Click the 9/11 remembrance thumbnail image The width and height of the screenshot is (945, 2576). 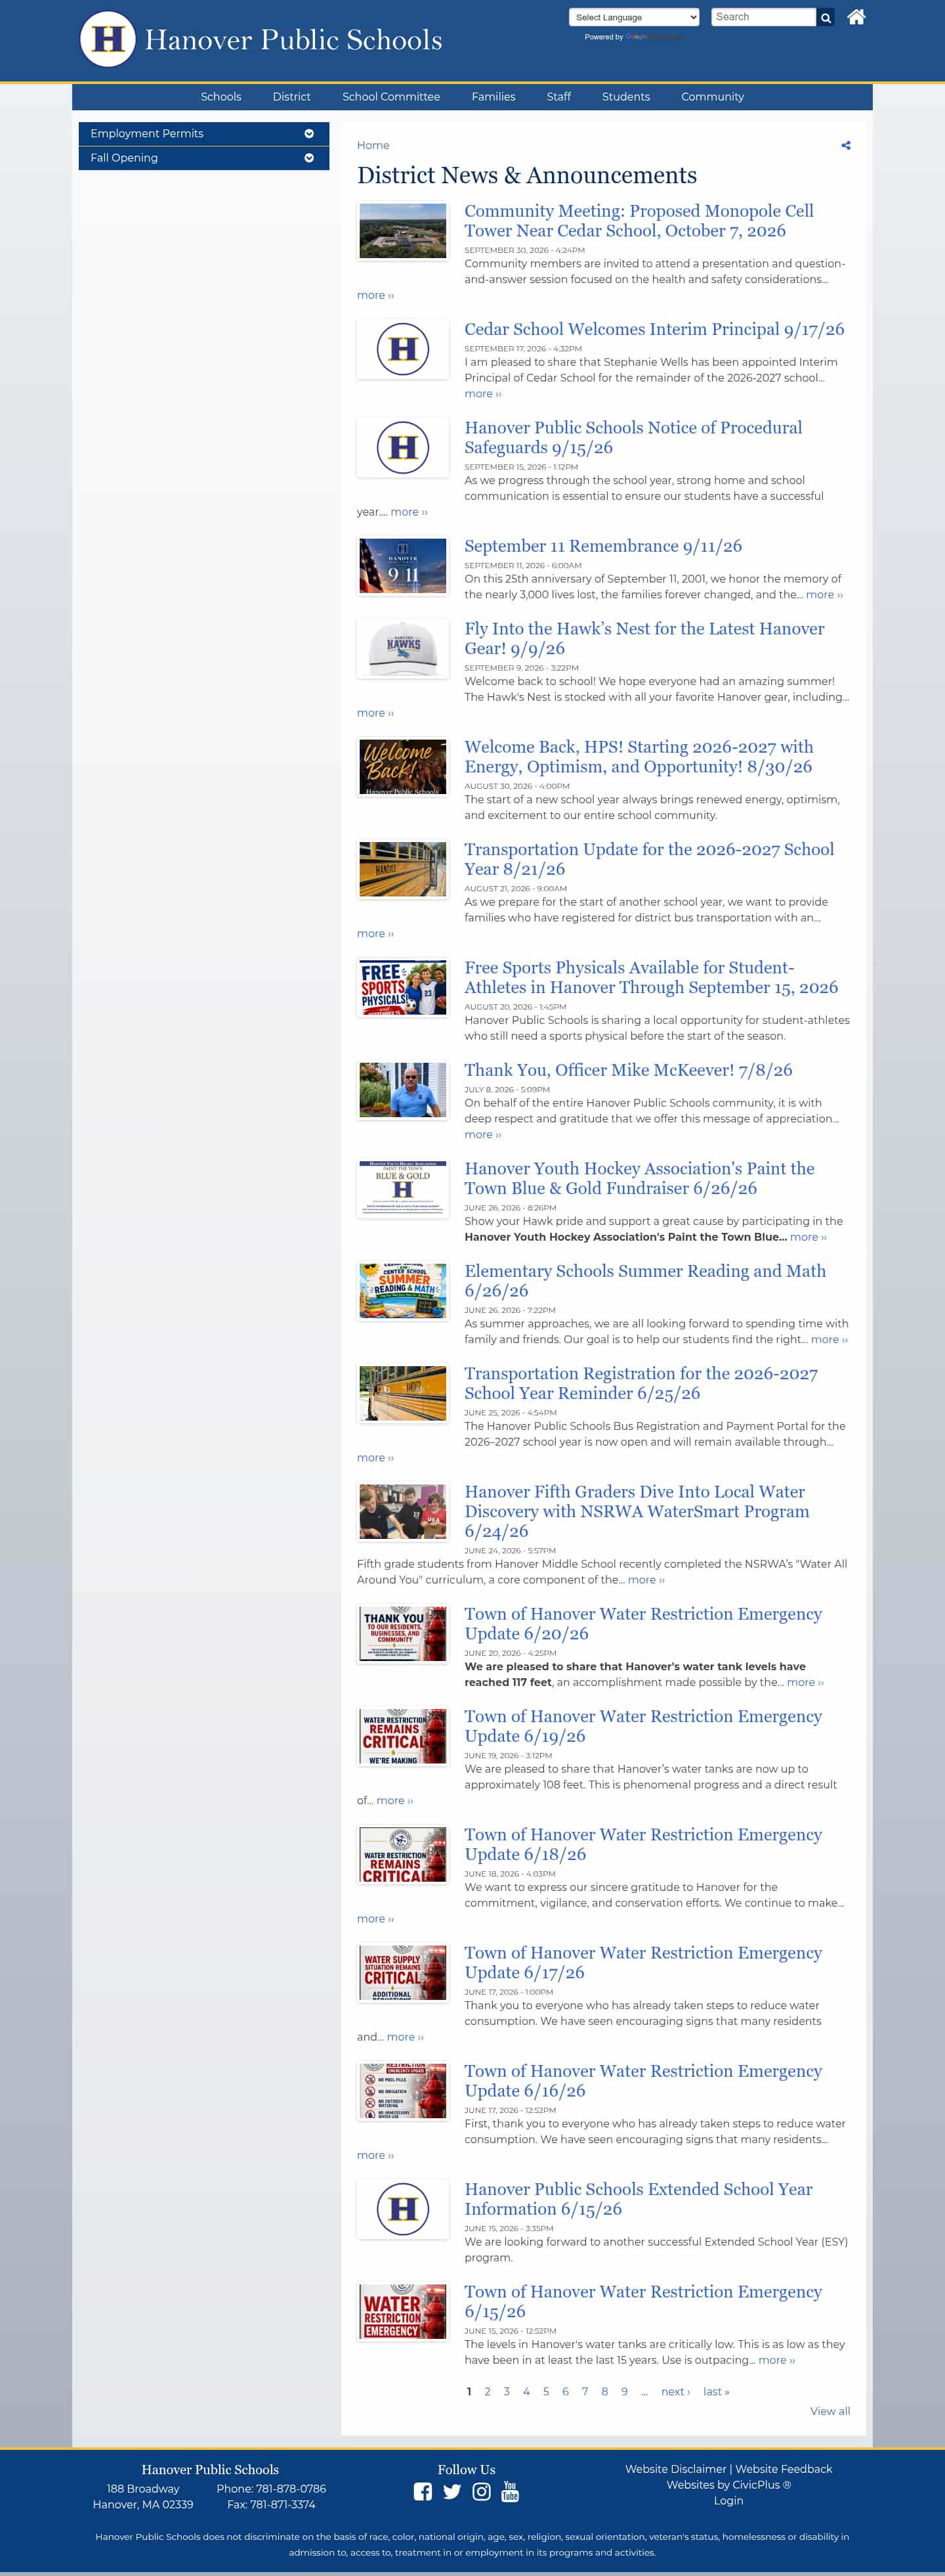click(402, 566)
